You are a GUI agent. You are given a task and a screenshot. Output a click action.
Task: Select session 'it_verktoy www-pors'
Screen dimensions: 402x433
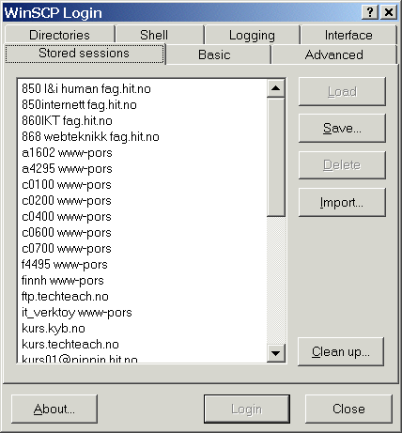click(142, 312)
